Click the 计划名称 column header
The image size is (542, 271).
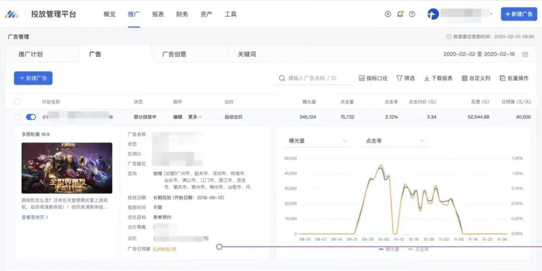click(51, 102)
